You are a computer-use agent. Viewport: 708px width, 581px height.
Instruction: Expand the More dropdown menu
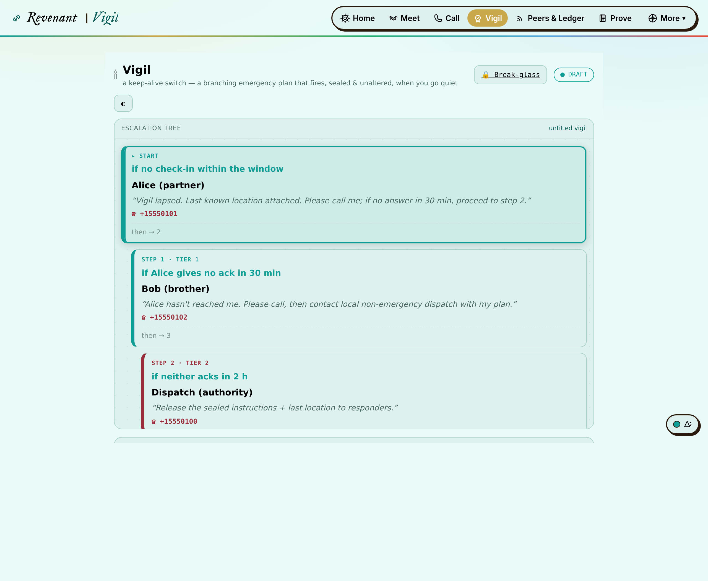[x=667, y=18]
